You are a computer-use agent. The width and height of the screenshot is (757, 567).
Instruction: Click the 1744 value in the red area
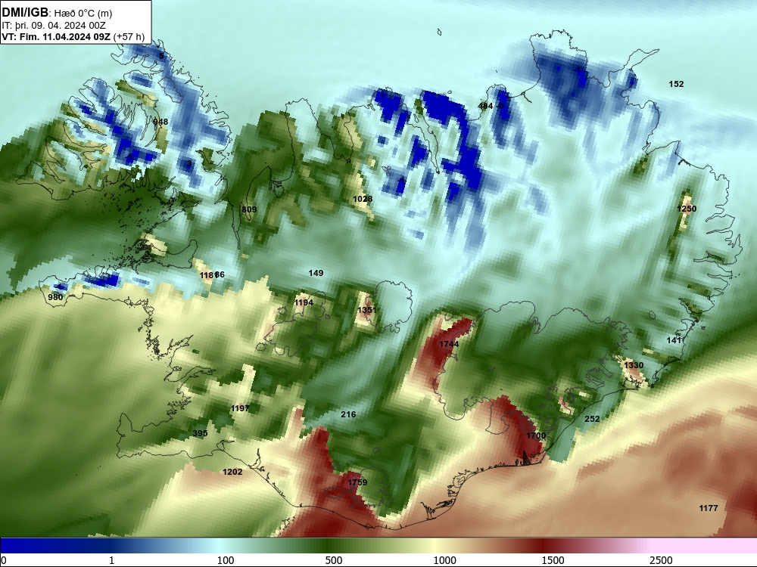point(449,344)
